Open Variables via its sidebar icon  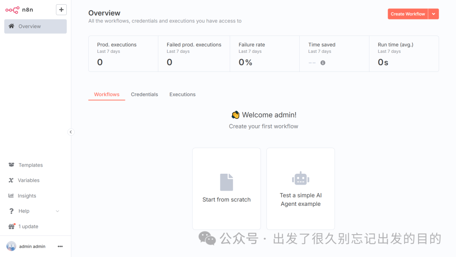pos(11,180)
